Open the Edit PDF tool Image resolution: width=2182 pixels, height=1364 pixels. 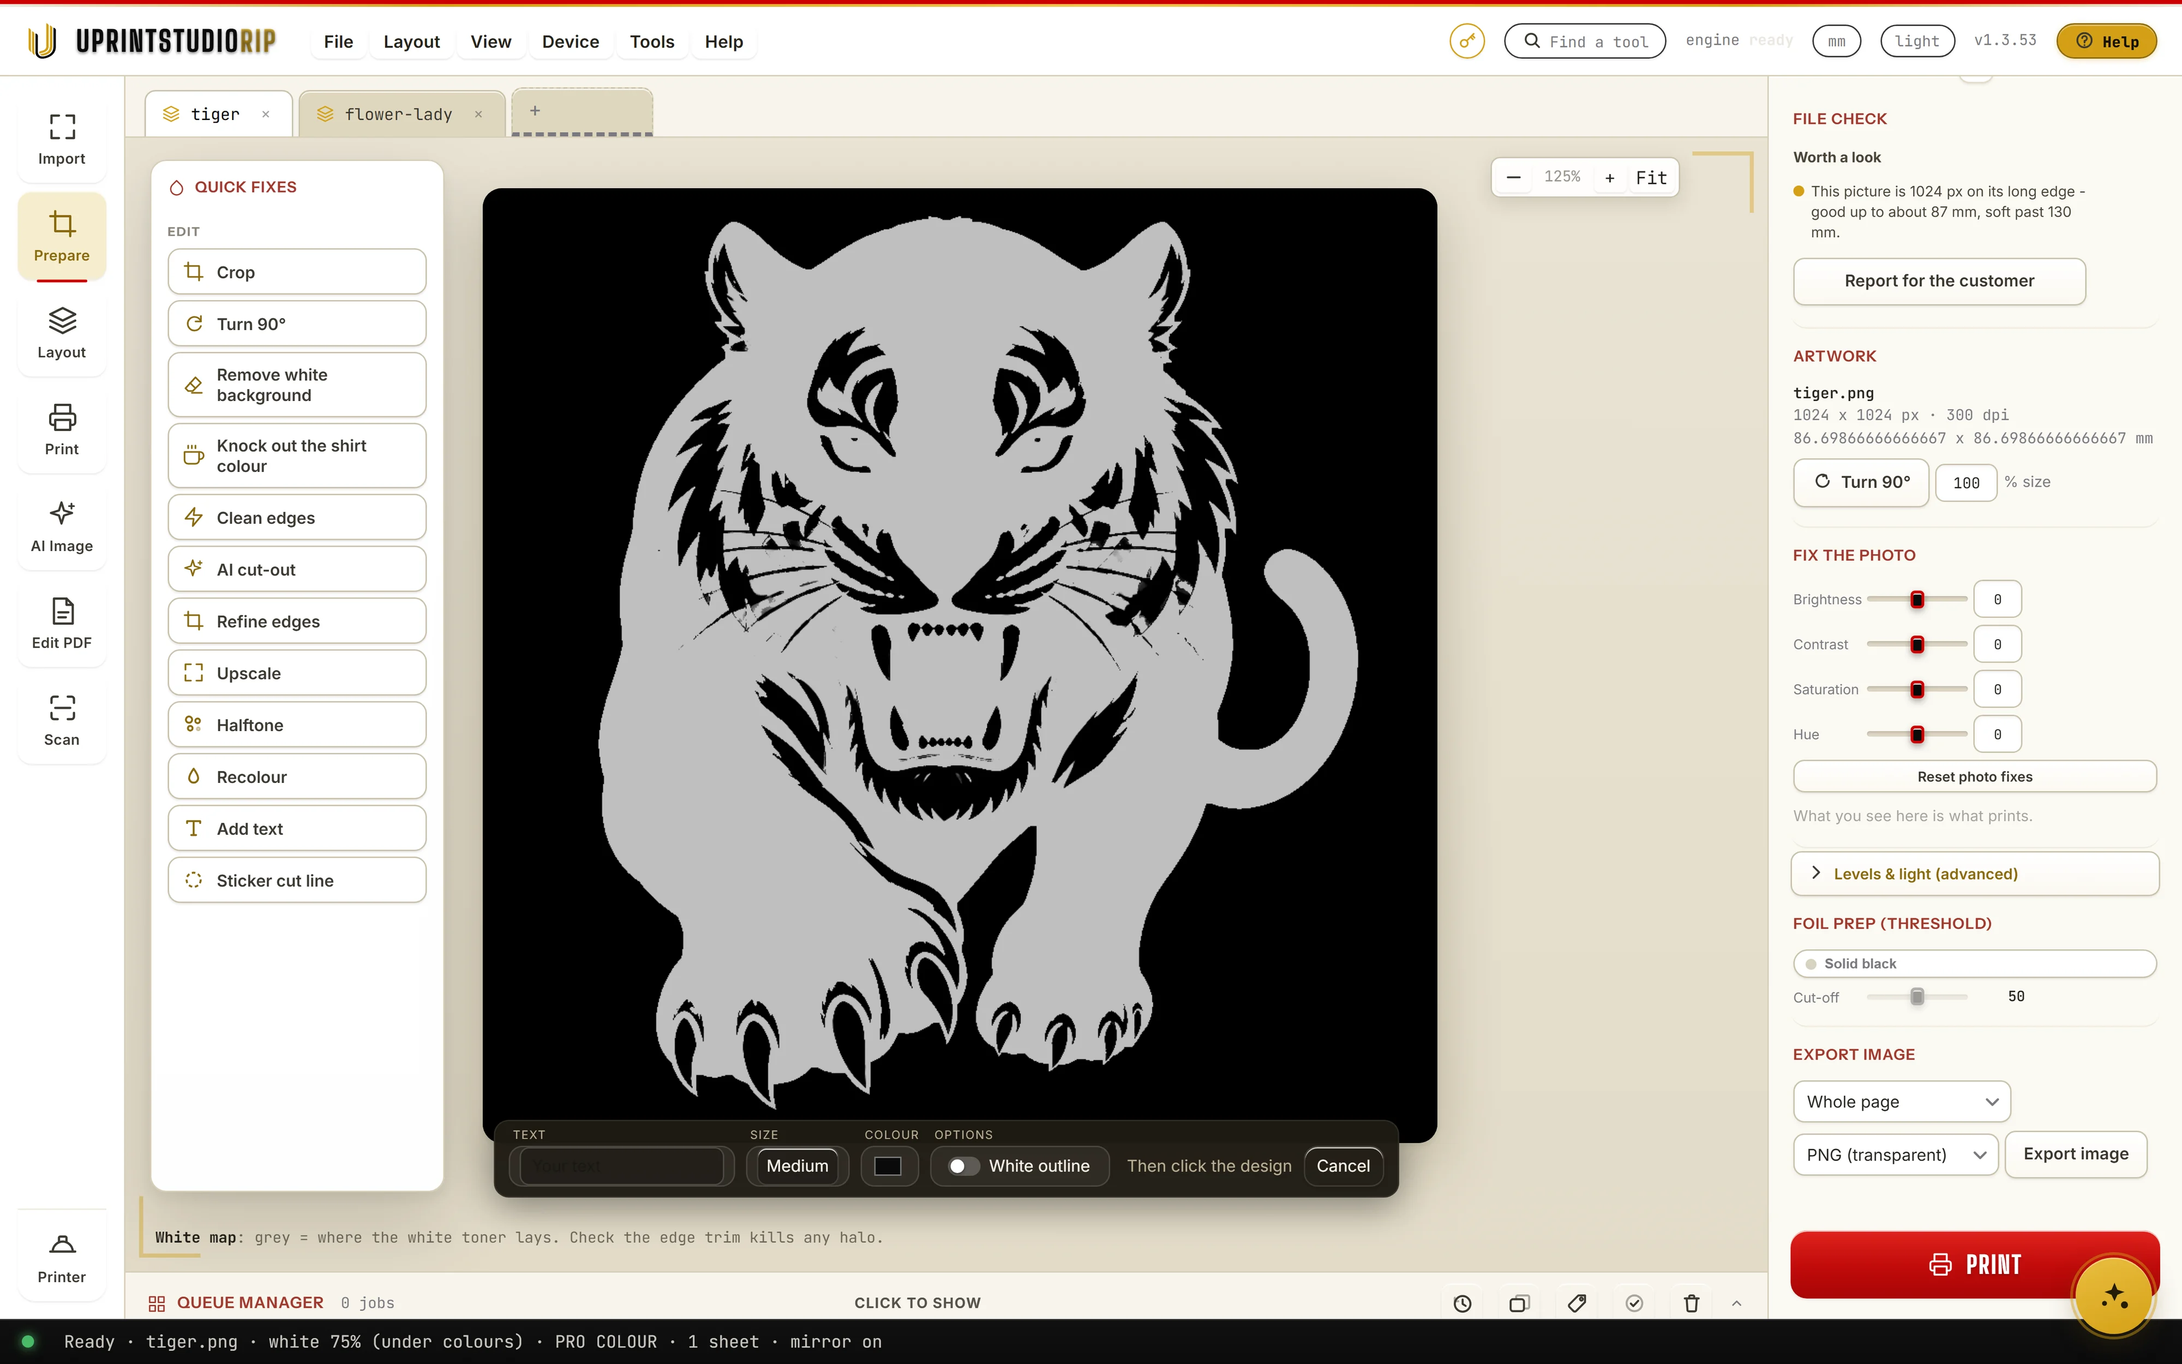point(61,624)
